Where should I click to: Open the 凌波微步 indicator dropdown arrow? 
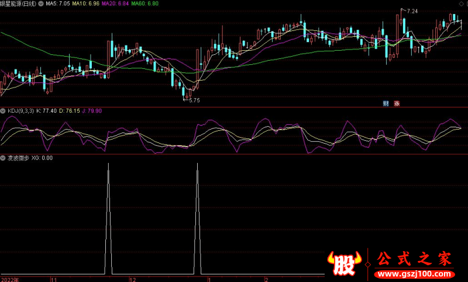click(x=4, y=158)
